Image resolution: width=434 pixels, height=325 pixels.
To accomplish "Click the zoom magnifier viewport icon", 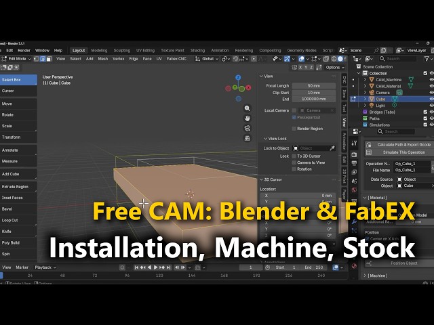I will pos(247,108).
